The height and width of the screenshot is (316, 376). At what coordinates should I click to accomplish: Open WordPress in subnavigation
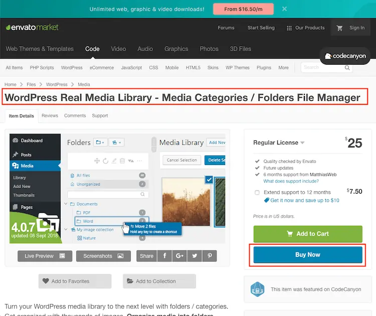coord(72,68)
